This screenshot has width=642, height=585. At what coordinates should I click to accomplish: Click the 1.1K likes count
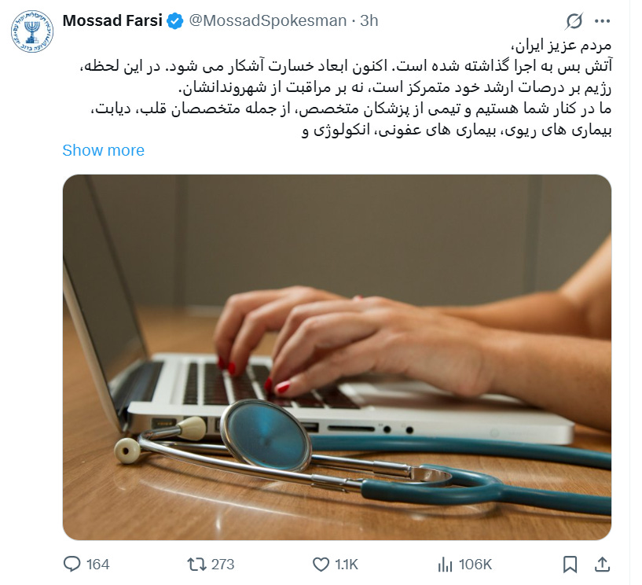[x=347, y=565]
